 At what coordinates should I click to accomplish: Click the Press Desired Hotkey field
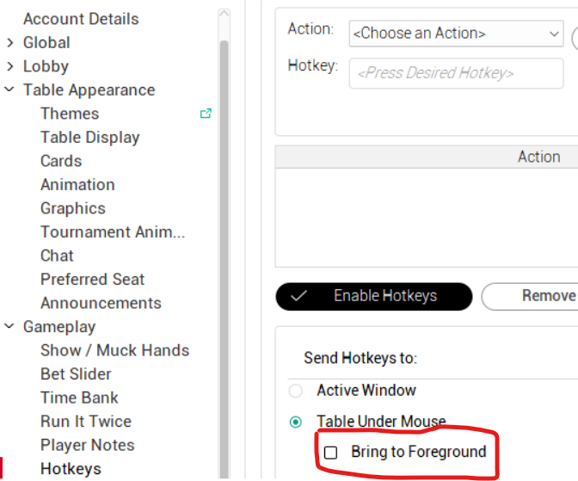coord(456,73)
